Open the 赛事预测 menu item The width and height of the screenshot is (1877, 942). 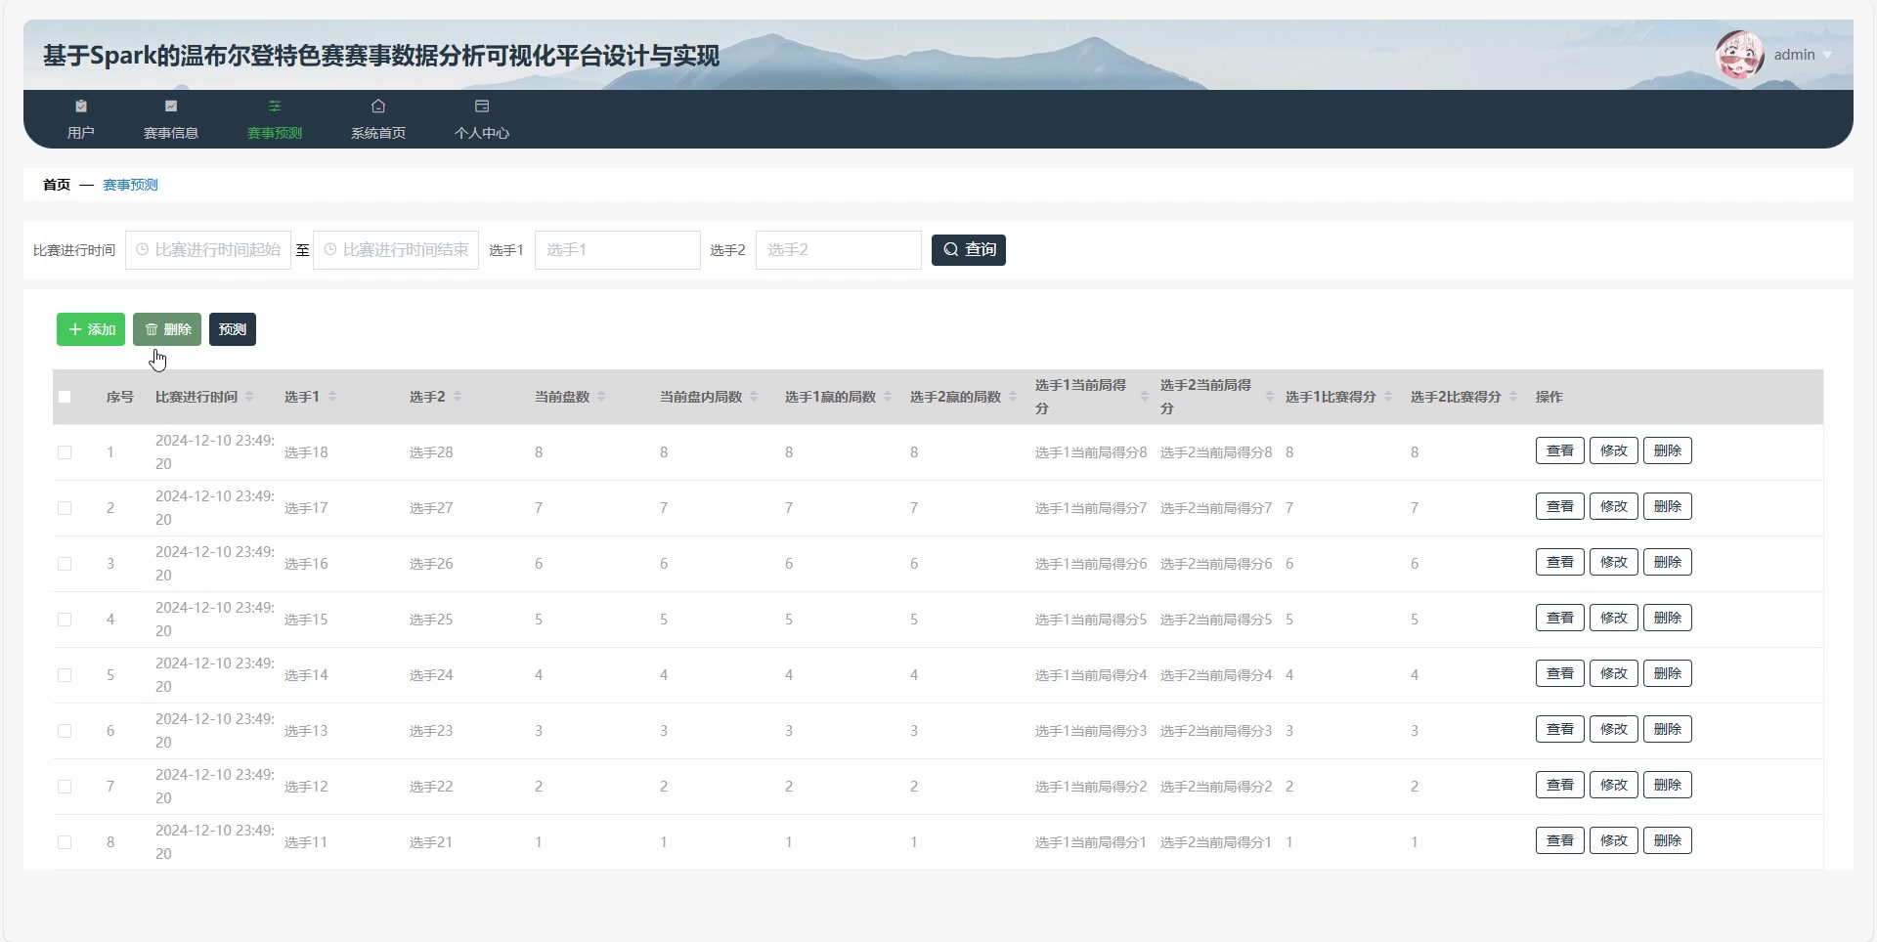[x=275, y=119]
